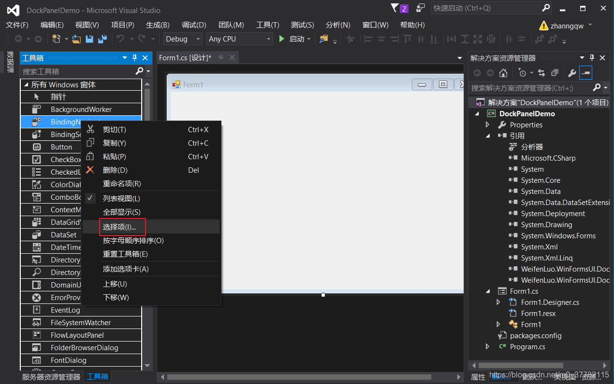Click the Open File folder icon
Viewport: 614px width, 384px height.
(x=76, y=39)
